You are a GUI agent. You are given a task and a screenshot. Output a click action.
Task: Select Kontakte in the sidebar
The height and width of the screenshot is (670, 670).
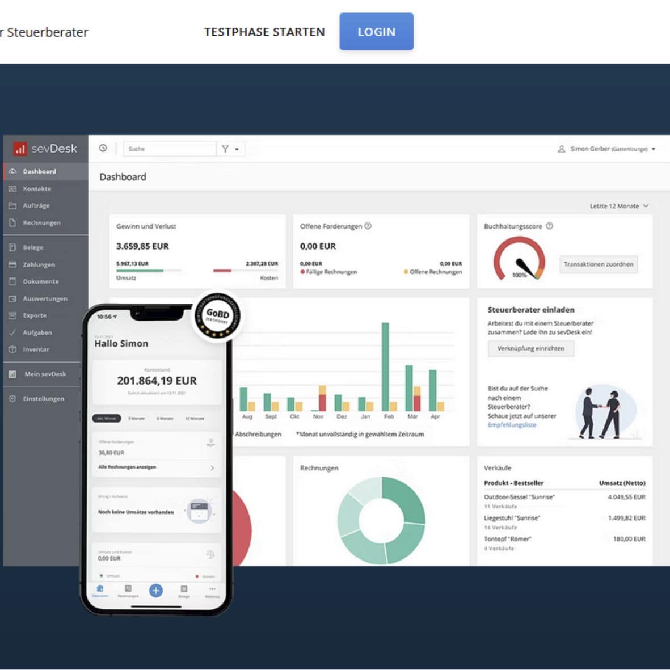click(37, 188)
